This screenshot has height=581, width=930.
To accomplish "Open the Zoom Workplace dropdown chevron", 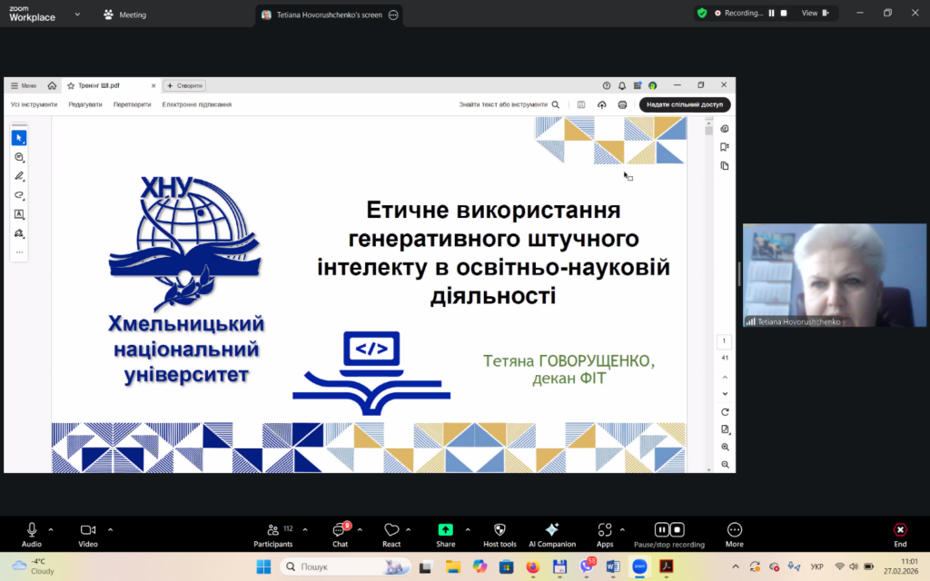I will click(x=77, y=15).
